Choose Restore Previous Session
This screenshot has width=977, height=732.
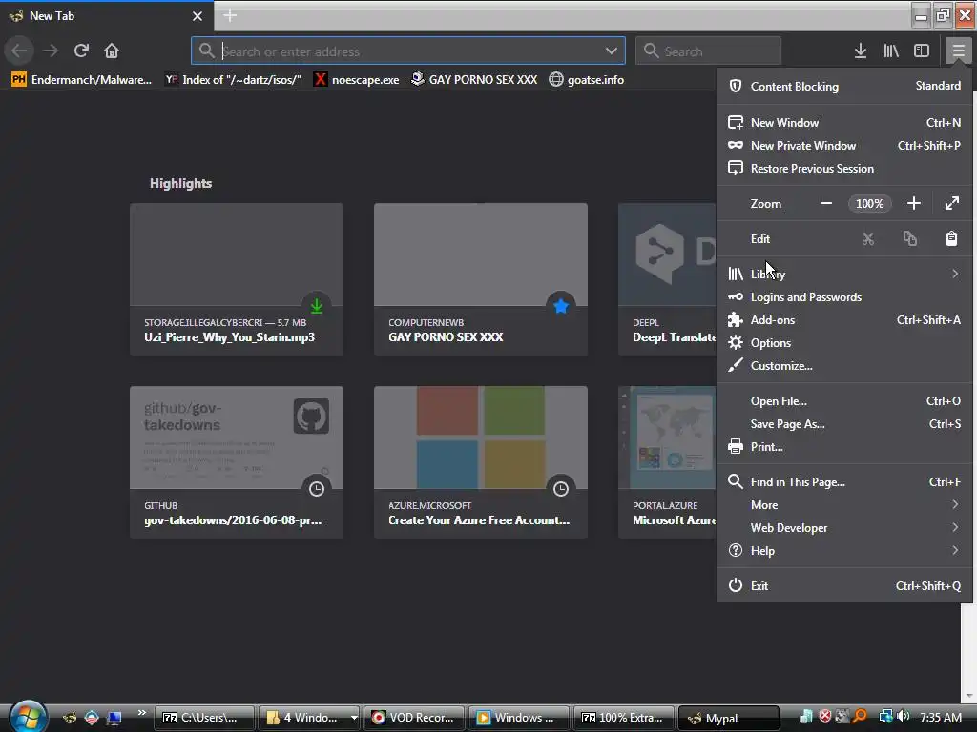coord(844,168)
